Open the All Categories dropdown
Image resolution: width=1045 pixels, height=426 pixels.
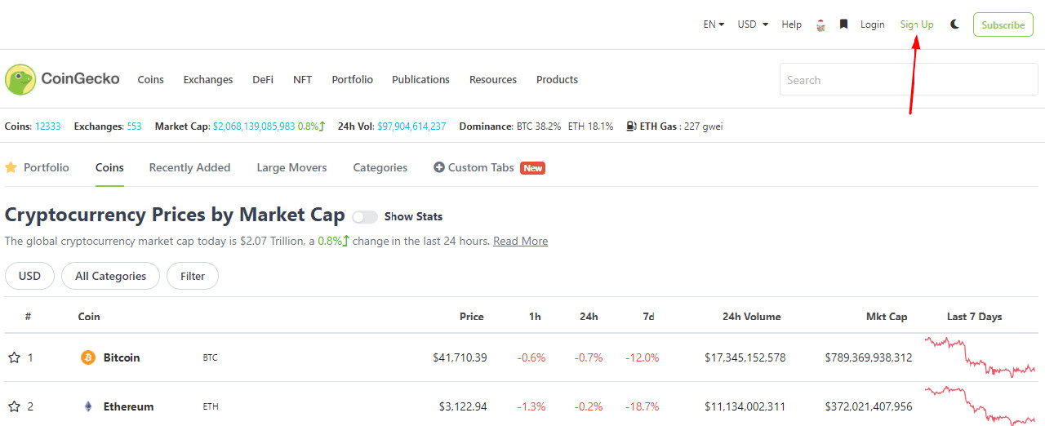click(x=110, y=276)
